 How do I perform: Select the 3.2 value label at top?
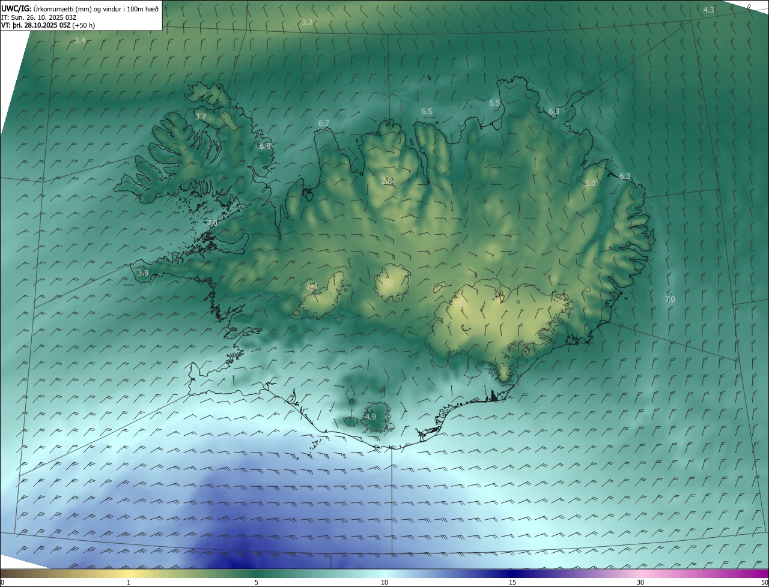click(307, 22)
